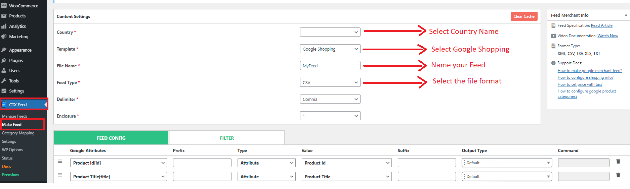Open the Type dropdown in Product Id row
The width and height of the screenshot is (630, 189).
(266, 163)
